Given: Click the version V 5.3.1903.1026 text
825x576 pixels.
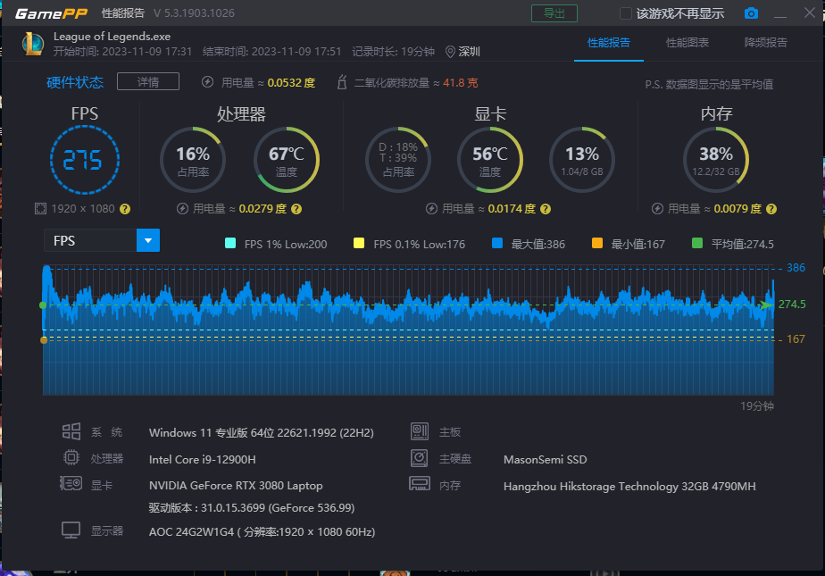Looking at the screenshot, I should pyautogui.click(x=194, y=13).
